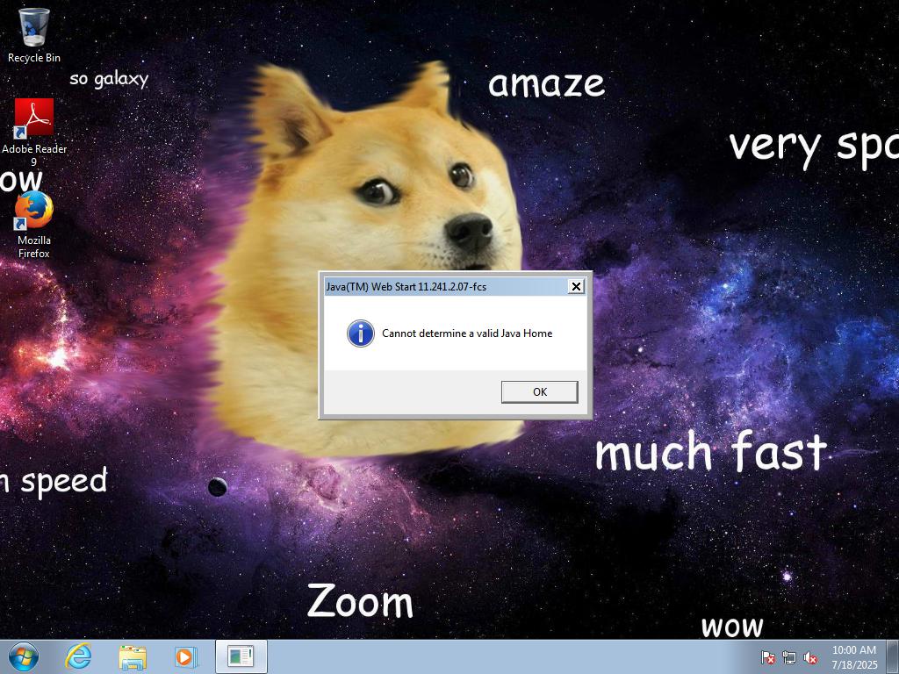The height and width of the screenshot is (674, 899).
Task: Open the muted volume tray icon
Action: pyautogui.click(x=810, y=657)
